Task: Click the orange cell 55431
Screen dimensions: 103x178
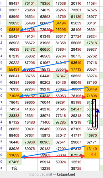Action: [14, 69]
